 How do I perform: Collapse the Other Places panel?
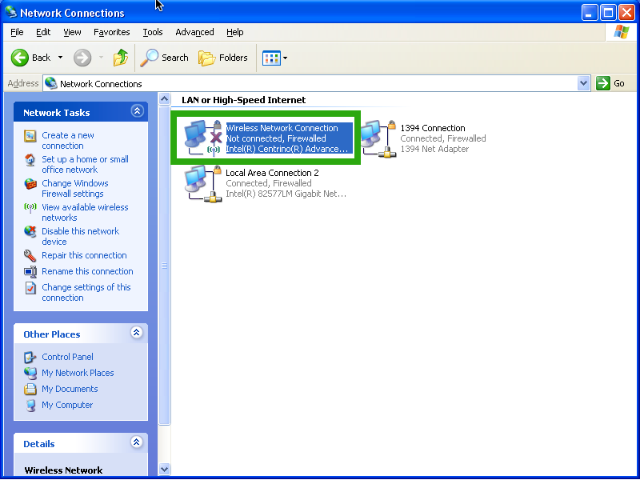[137, 333]
